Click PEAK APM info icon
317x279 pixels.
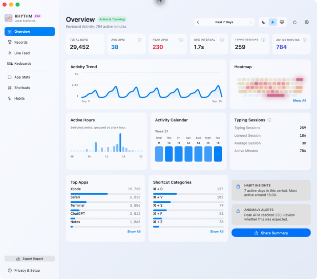coord(181,40)
